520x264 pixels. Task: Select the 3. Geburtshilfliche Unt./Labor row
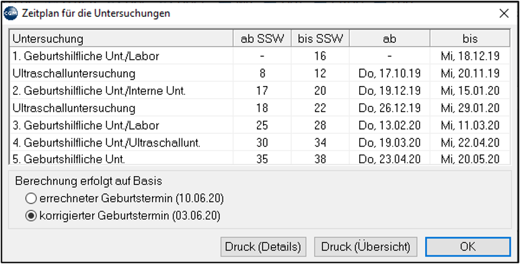(x=260, y=125)
